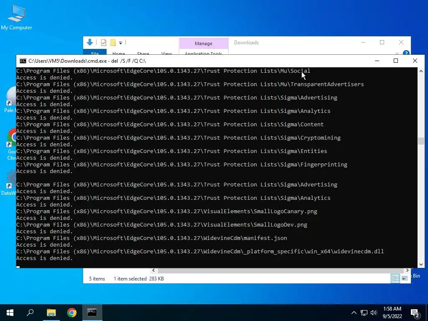Click the SmallLogoDev.png console line
The height and width of the screenshot is (321, 428).
pyautogui.click(x=162, y=224)
